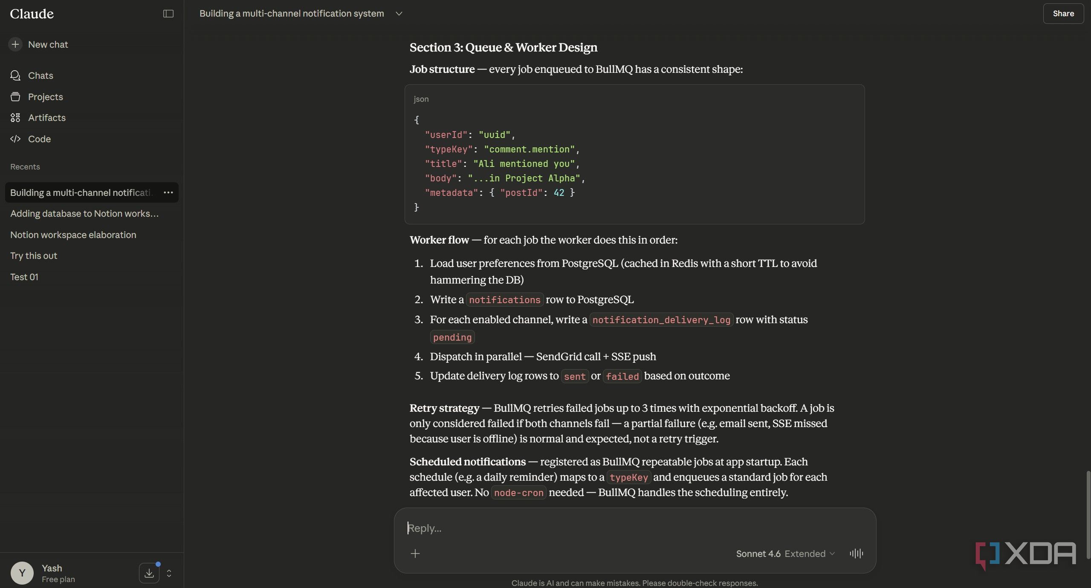
Task: Click the Share button
Action: tap(1063, 13)
